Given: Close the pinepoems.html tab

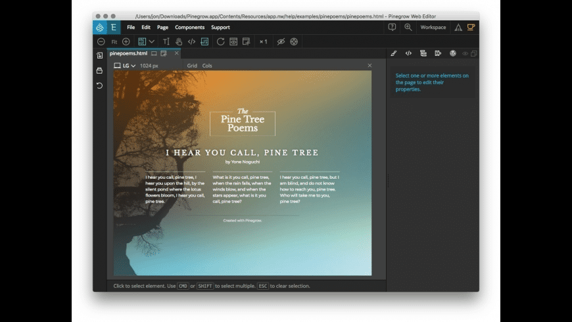Looking at the screenshot, I should [x=176, y=53].
